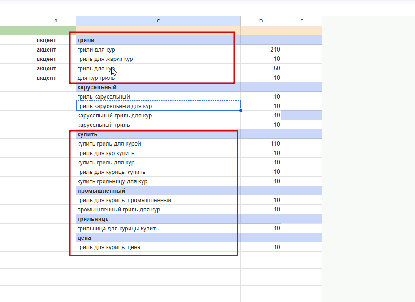Select value 10 beside 'промышленный гриль для кур'
This screenshot has height=302, width=415.
click(x=261, y=210)
